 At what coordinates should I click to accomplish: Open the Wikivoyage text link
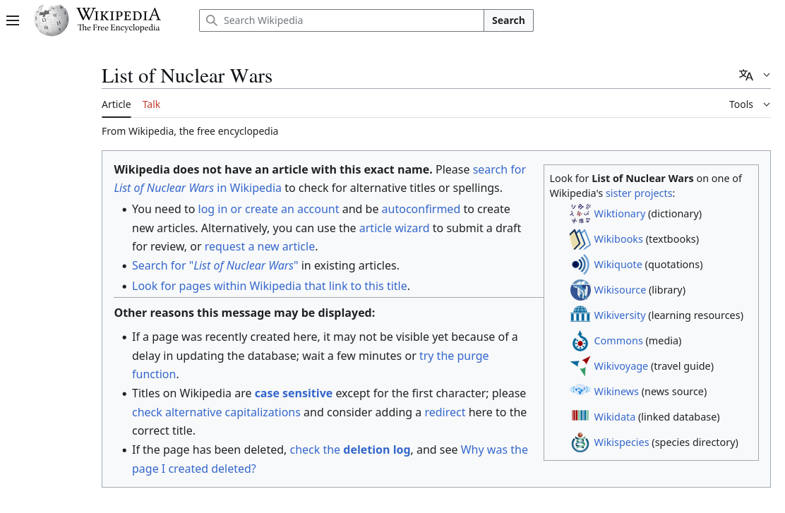point(621,366)
